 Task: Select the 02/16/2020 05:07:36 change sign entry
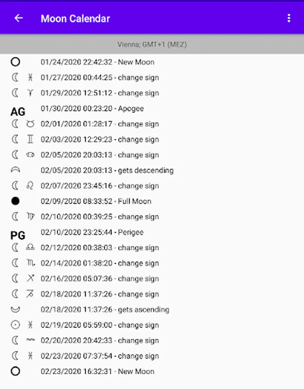(100, 279)
